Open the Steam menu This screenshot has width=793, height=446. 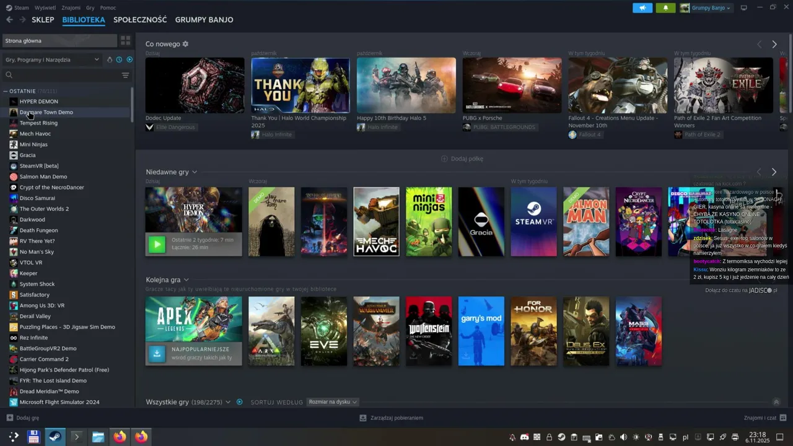pyautogui.click(x=22, y=8)
